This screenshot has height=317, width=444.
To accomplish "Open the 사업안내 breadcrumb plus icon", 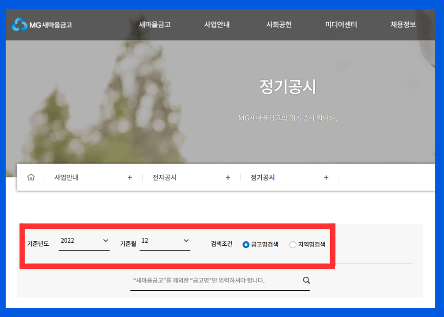I will click(130, 177).
